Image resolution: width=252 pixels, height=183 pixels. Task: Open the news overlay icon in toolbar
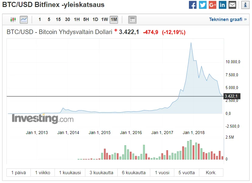pyautogui.click(x=132, y=20)
